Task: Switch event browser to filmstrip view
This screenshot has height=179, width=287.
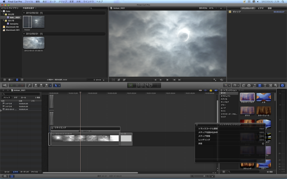Action: (17, 80)
